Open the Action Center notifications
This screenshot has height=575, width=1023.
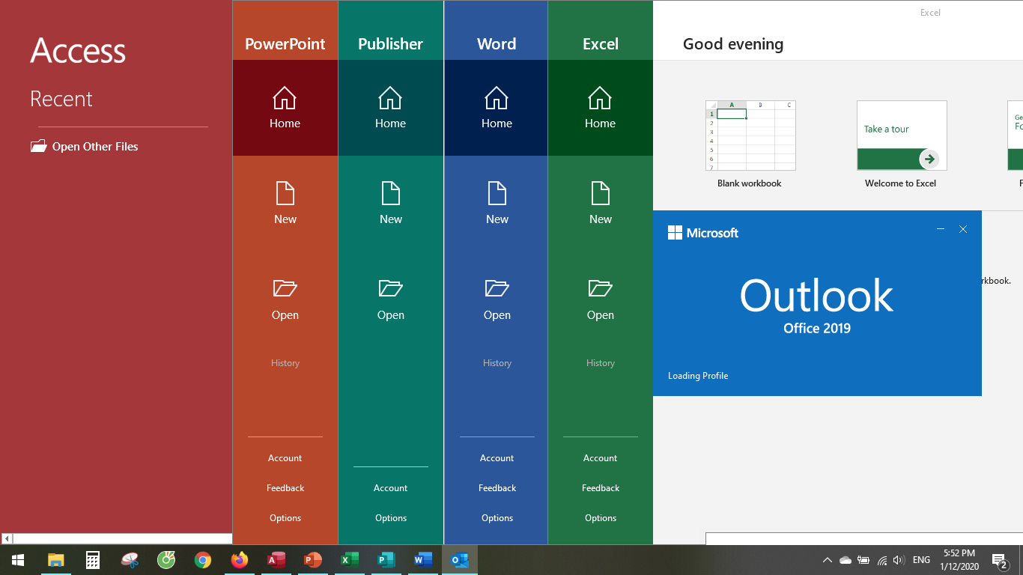1000,560
